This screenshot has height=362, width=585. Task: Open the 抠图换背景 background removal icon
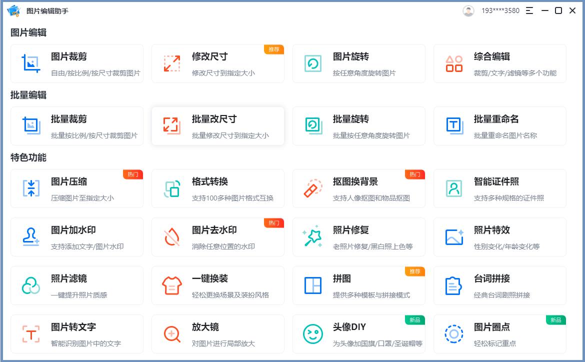click(312, 187)
